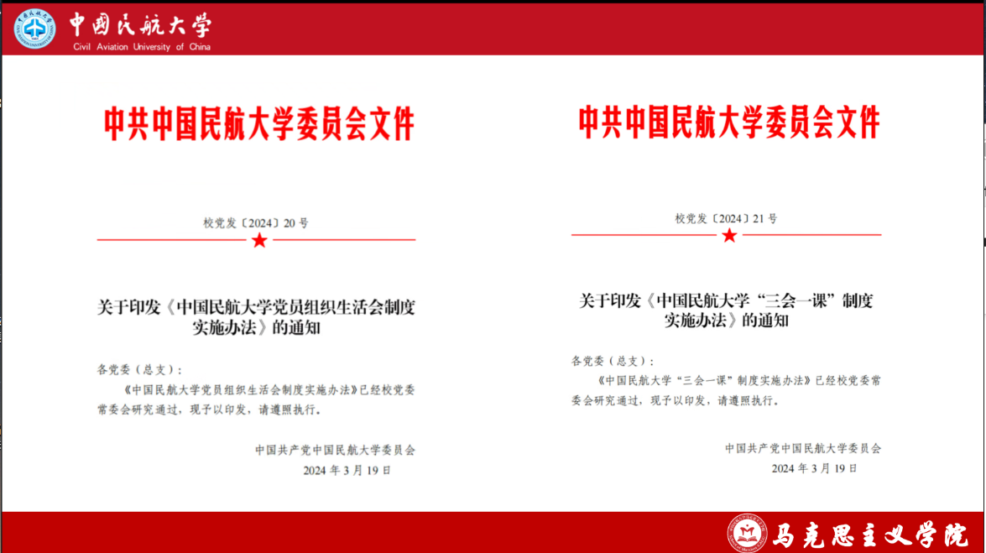Click the 中国民航大学 calligraphy title in header
This screenshot has width=986, height=553.
coord(140,24)
